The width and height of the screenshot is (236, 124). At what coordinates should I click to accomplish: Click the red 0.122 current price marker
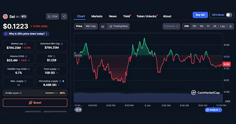point(226,64)
